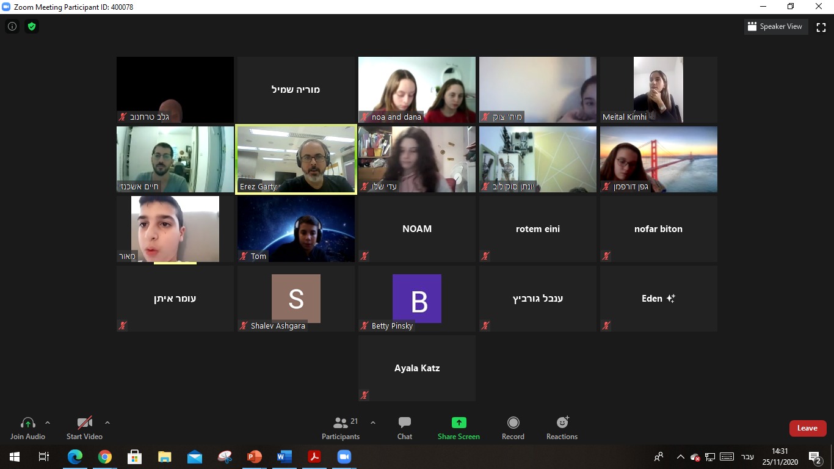Screen dimensions: 834x469
Task: Select the Betty Pinsky avatar tile
Action: [x=417, y=299]
